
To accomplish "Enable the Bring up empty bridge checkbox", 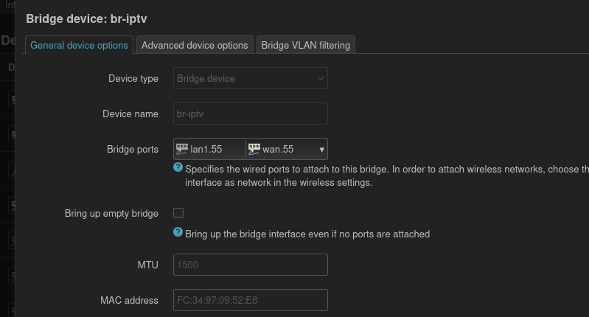I will (178, 213).
